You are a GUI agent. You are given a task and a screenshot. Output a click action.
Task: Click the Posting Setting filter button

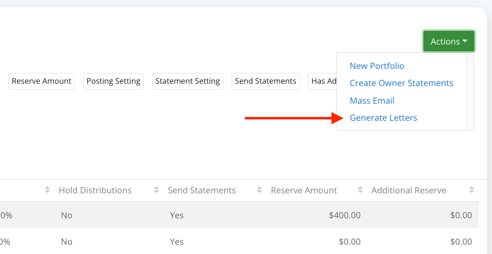click(x=114, y=81)
